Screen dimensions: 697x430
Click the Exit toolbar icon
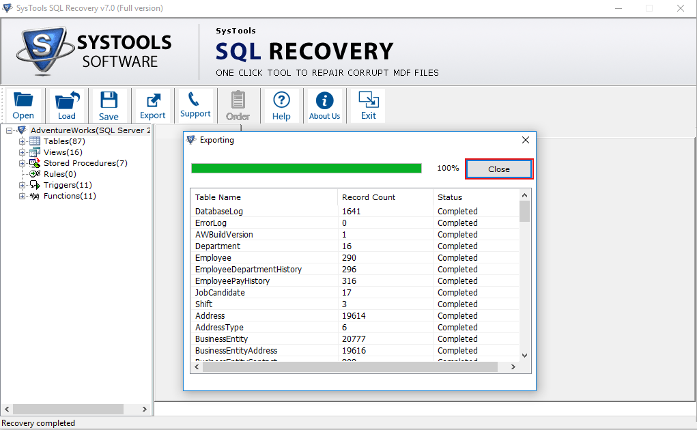[369, 105]
